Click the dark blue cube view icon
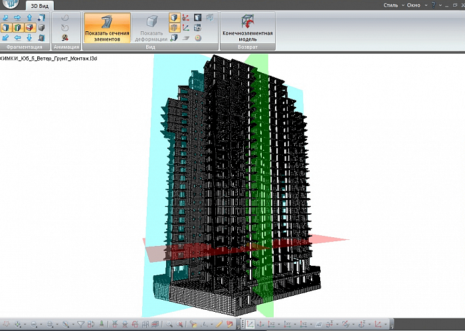 click(198, 17)
